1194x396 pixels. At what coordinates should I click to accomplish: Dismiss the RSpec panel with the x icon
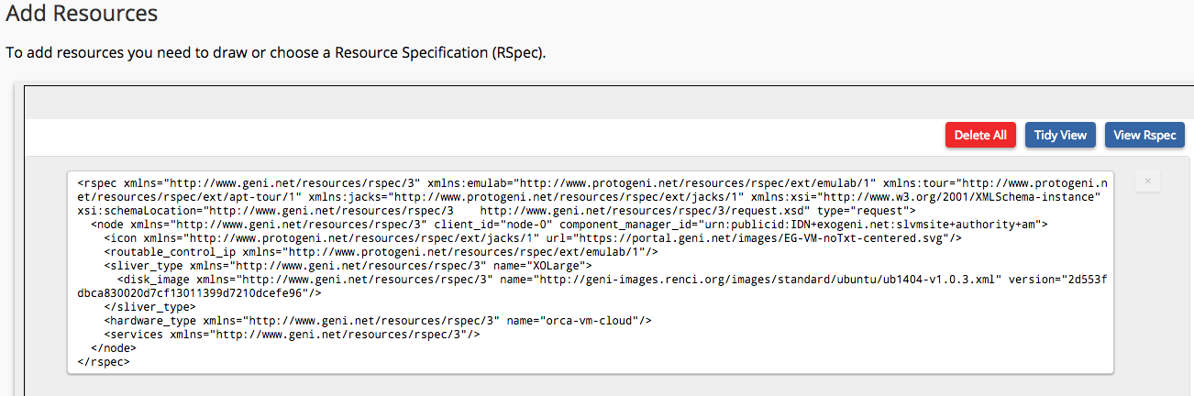point(1146,181)
